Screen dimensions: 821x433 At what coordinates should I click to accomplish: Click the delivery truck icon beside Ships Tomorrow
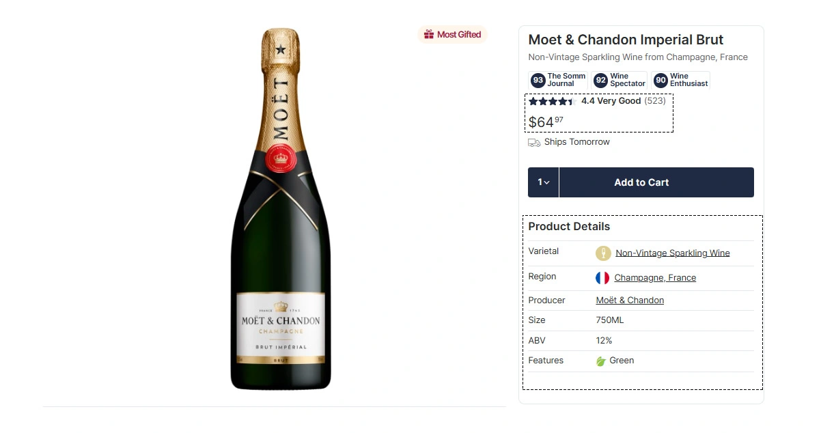pos(534,143)
